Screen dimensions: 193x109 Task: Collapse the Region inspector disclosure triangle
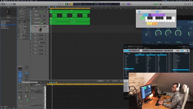18,7
